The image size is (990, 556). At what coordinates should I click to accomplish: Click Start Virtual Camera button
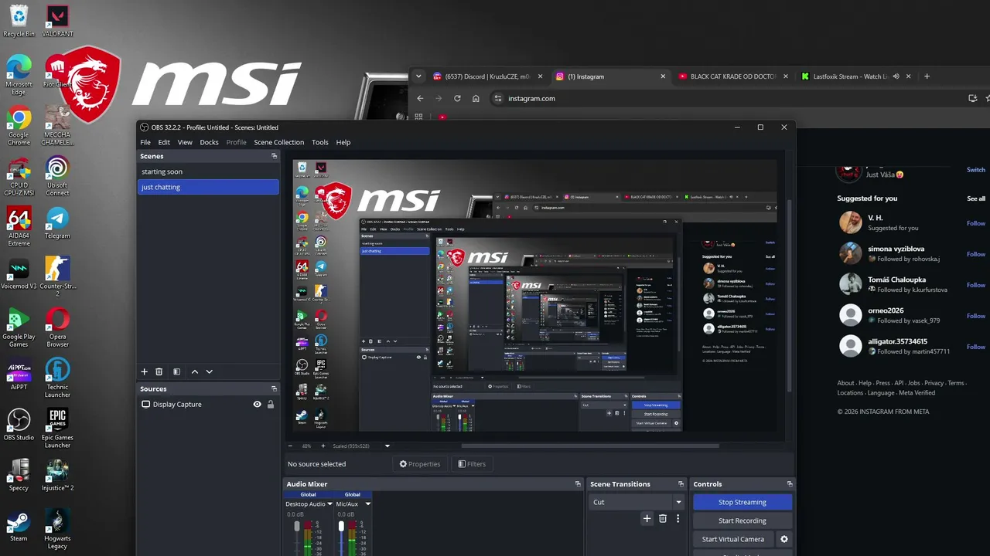click(733, 539)
